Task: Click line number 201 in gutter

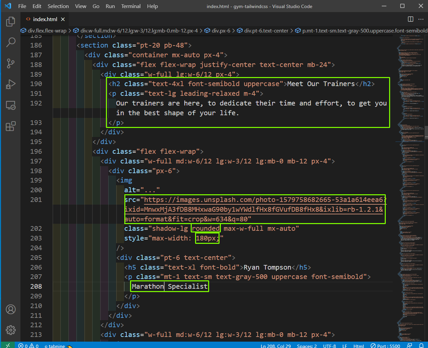Action: 36,200
